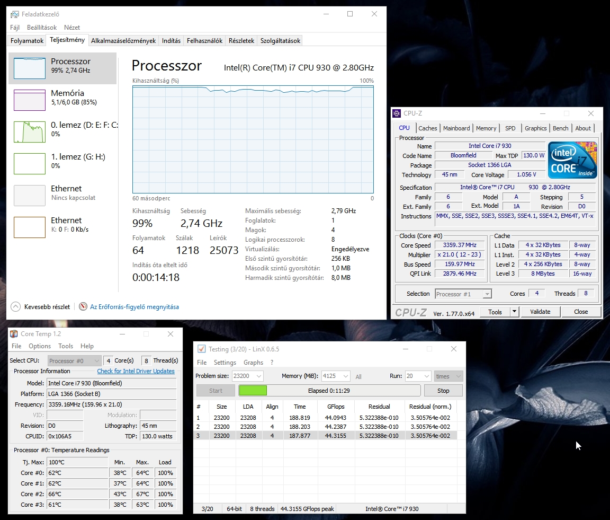Switch to the SPD tab in CPU-Z

coord(510,128)
